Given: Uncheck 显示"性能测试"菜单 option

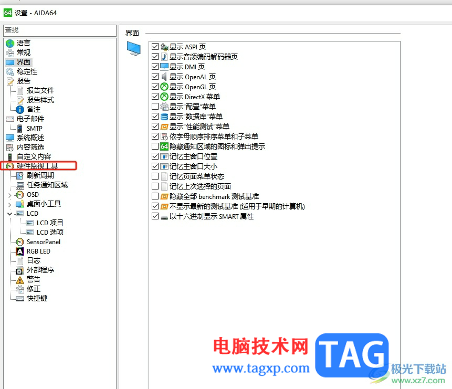Looking at the screenshot, I should click(x=155, y=127).
